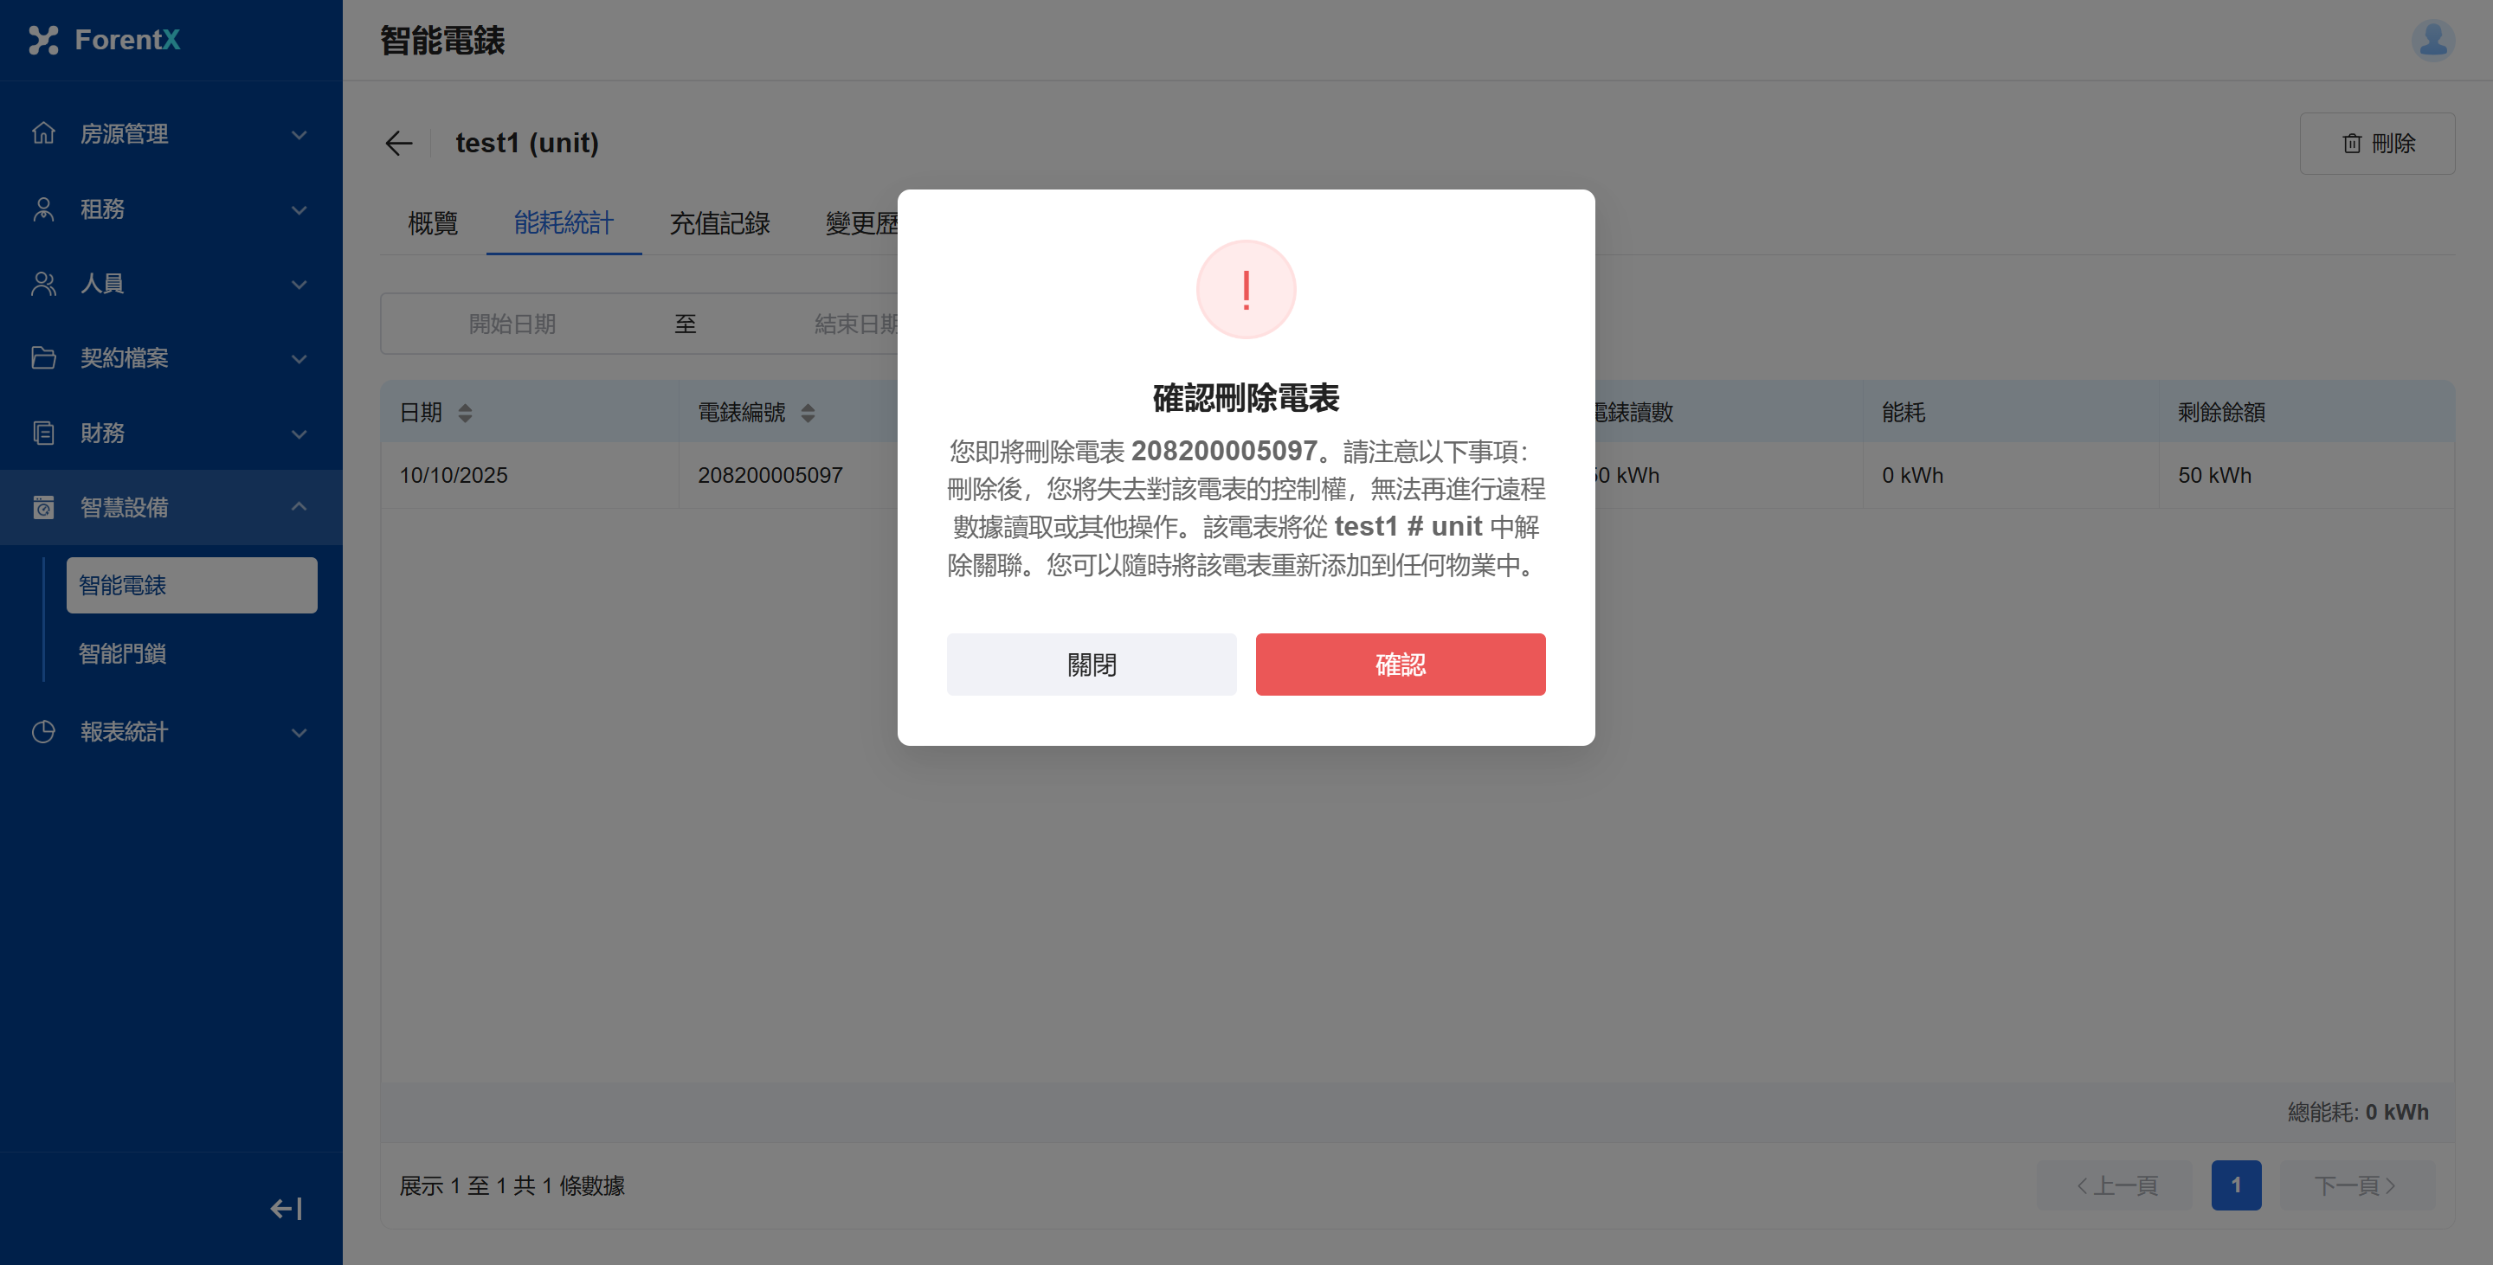
Task: Open the user avatar profile icon
Action: tap(2432, 41)
